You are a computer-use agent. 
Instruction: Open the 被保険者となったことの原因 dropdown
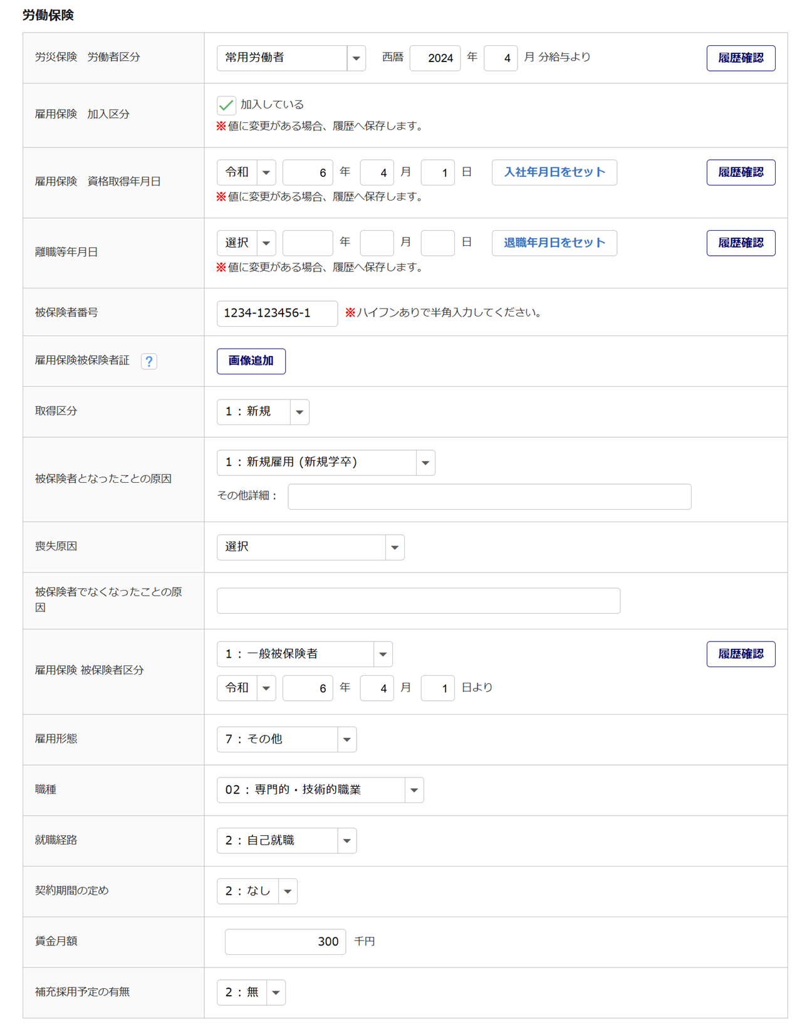325,463
